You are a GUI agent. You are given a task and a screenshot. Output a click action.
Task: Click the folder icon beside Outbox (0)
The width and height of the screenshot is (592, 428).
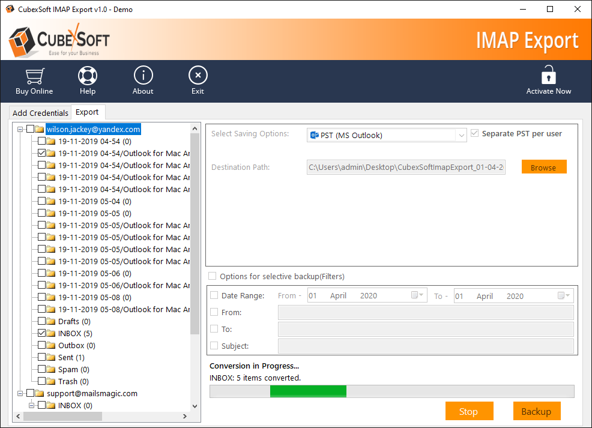click(x=51, y=346)
